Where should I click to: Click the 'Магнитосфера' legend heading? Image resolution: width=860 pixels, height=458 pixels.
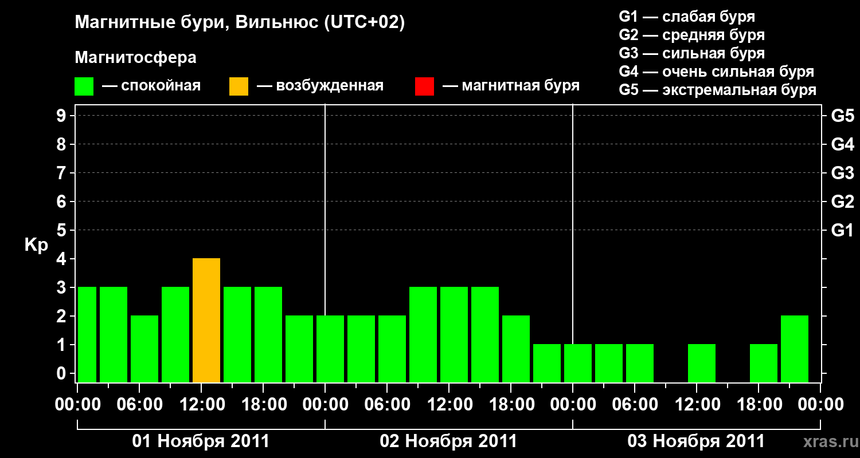tap(135, 58)
